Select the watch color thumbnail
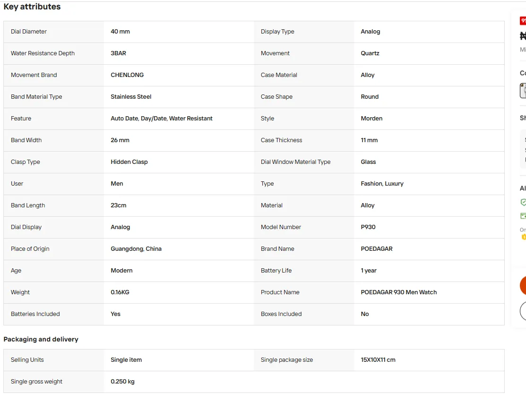Screen dimensions: 526x401 pyautogui.click(x=523, y=91)
